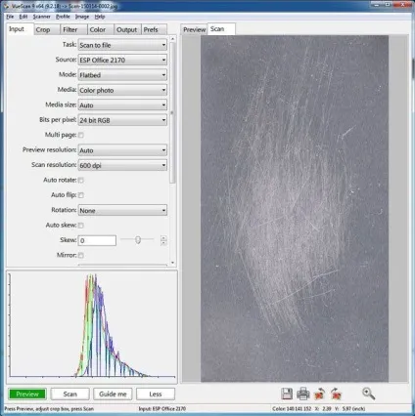Click the magnifier zoom icon
Image resolution: width=415 pixels, height=416 pixels.
(x=368, y=394)
